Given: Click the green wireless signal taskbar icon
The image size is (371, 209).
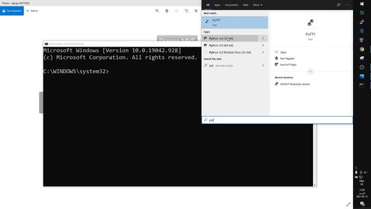Looking at the screenshot, I should tap(362, 13).
